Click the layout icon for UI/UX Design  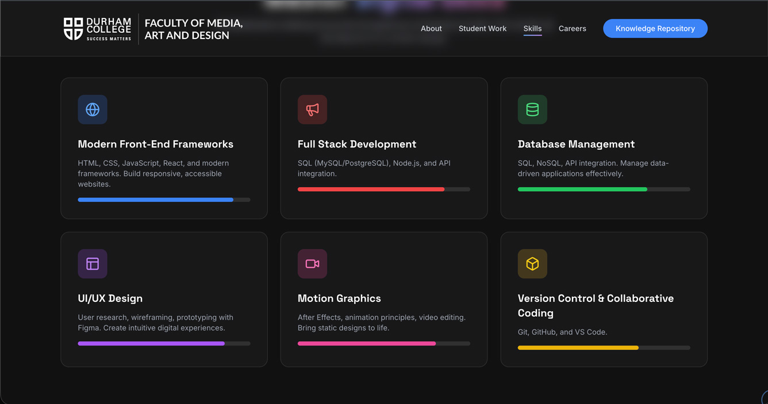point(93,264)
